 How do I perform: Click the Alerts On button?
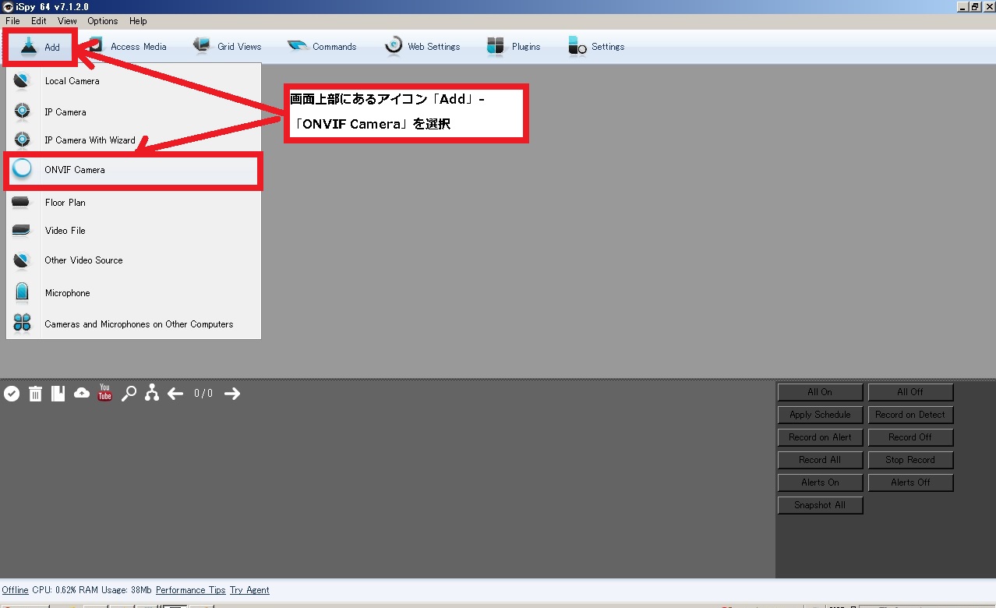[x=820, y=483]
